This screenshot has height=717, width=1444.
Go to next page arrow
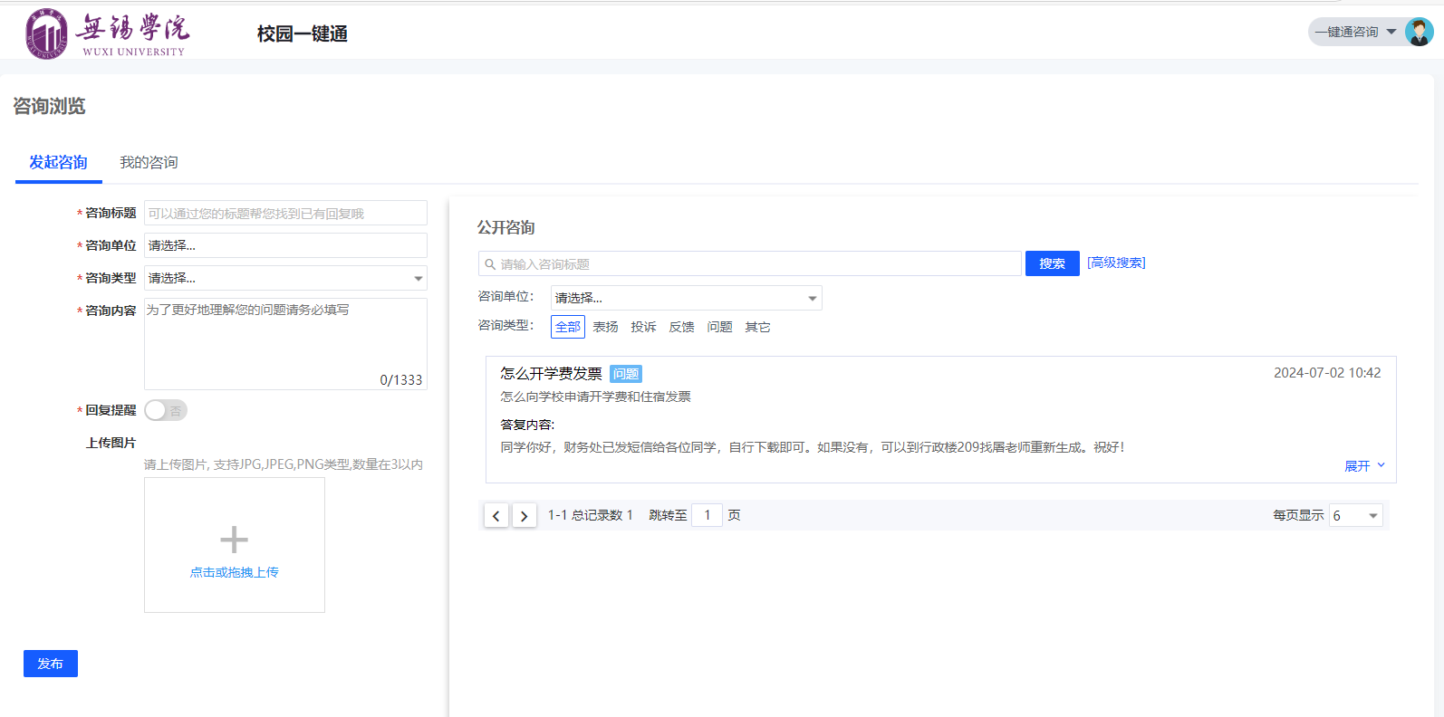tap(524, 516)
